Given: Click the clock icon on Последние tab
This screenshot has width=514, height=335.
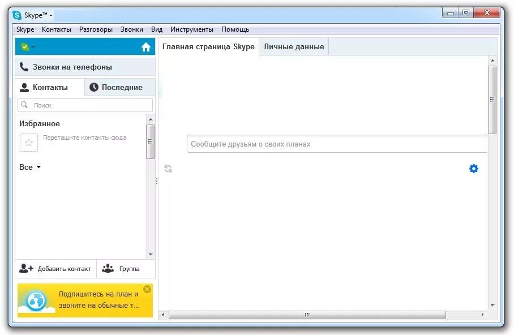Looking at the screenshot, I should click(x=94, y=87).
